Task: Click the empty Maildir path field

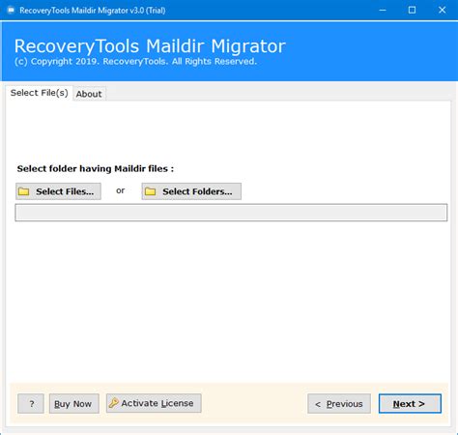Action: click(x=231, y=213)
